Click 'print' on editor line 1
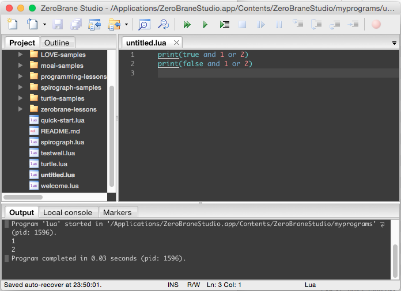The height and width of the screenshot is (291, 401). [x=168, y=55]
